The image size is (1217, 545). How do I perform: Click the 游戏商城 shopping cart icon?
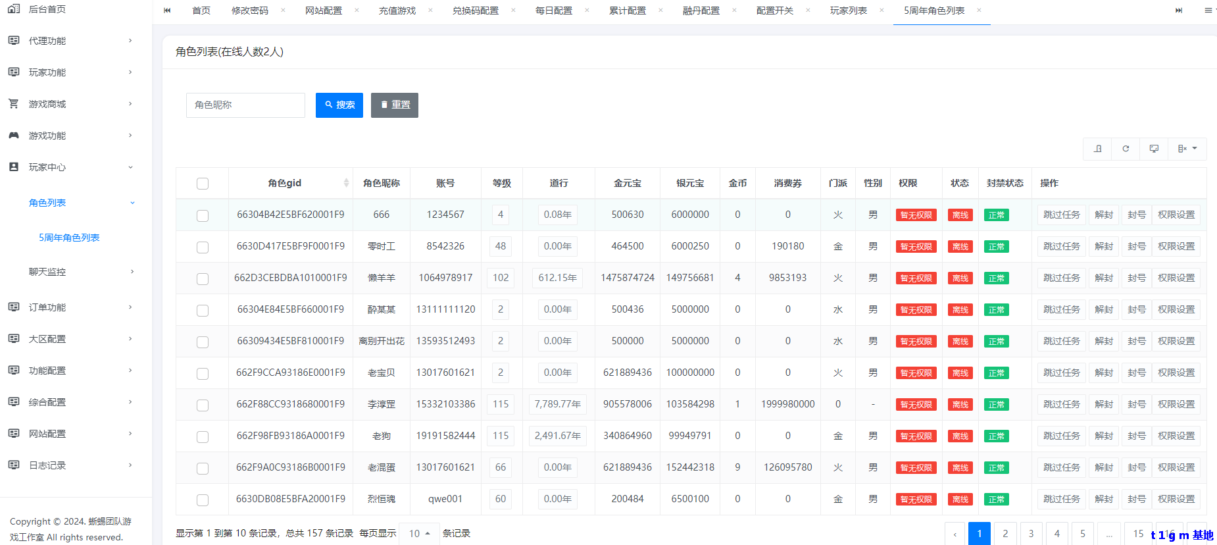(x=14, y=104)
